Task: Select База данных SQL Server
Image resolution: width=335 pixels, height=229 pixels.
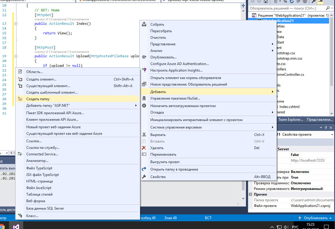Action: pyautogui.click(x=45, y=208)
